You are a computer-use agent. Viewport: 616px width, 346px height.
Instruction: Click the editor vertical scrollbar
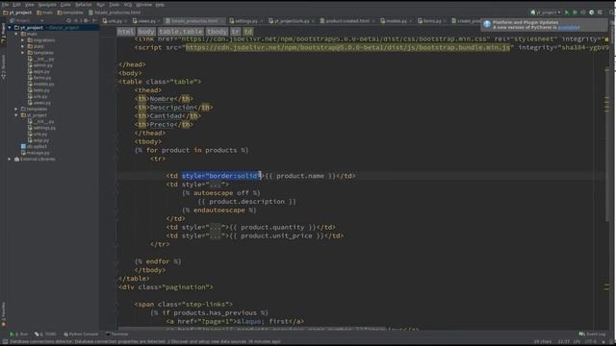coord(607,145)
